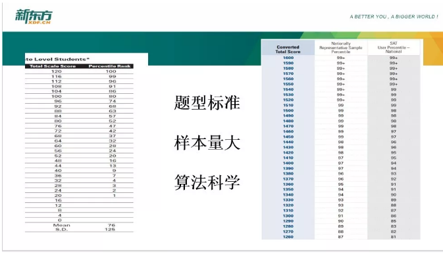The width and height of the screenshot is (443, 254).
Task: Select score 112 in Total Scale Score column
Action: 57,81
